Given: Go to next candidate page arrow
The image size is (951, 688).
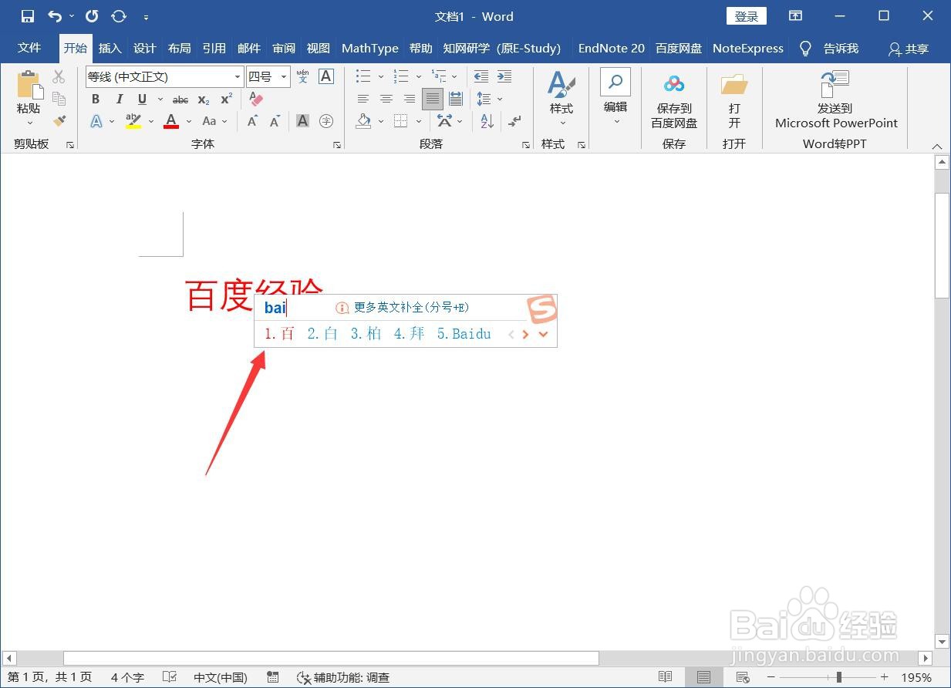Looking at the screenshot, I should pos(526,335).
